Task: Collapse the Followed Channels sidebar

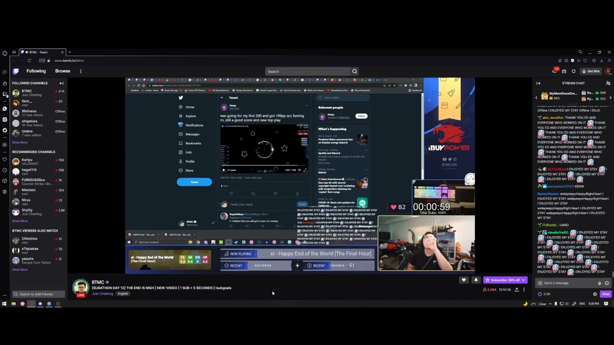Action: (61, 83)
